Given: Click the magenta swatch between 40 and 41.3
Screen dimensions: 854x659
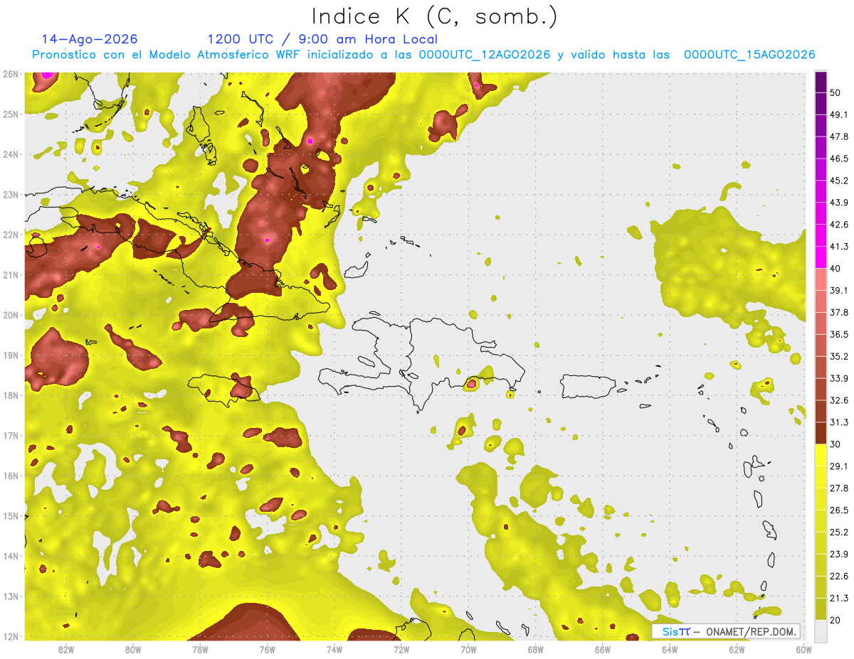Looking at the screenshot, I should (821, 257).
